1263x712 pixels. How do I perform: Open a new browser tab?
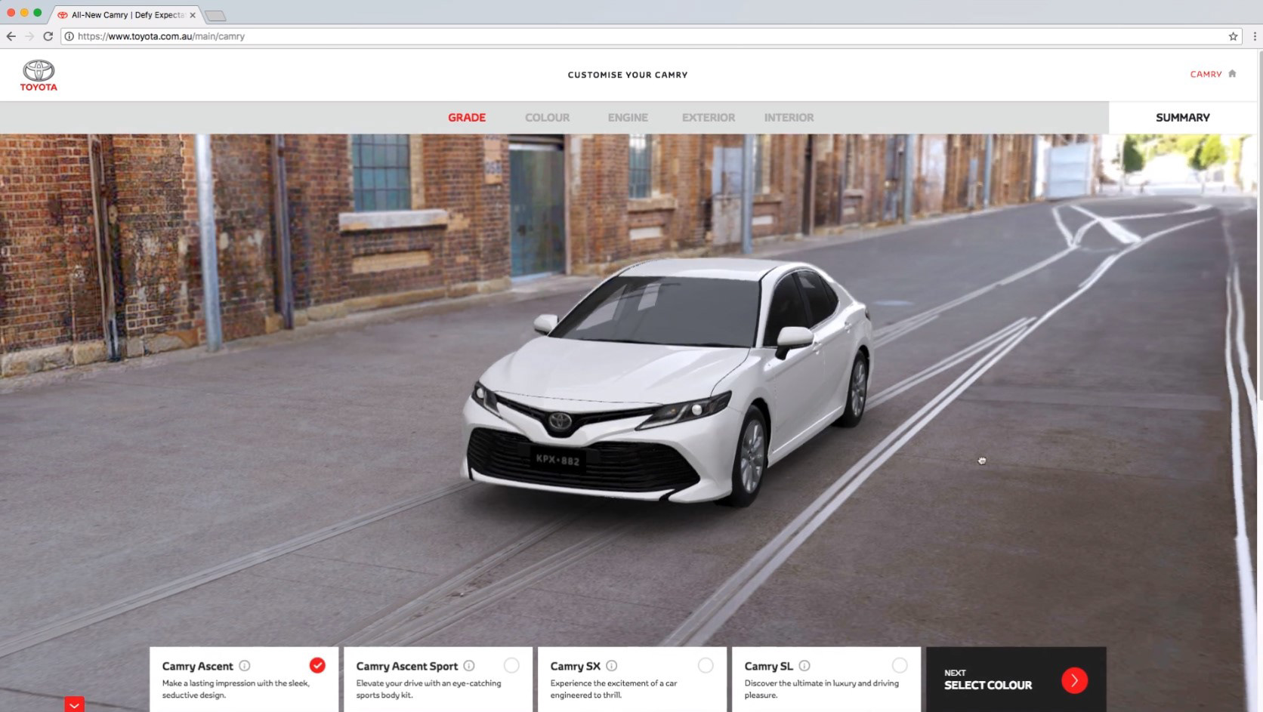tap(215, 16)
